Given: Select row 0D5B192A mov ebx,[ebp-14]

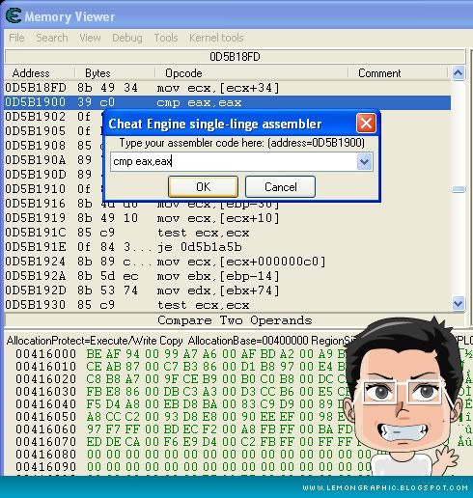Looking at the screenshot, I should point(228,276).
